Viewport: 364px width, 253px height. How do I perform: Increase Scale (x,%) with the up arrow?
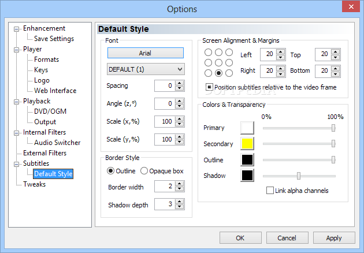point(179,119)
